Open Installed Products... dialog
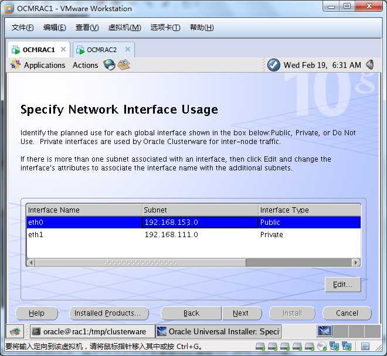This screenshot has width=387, height=356. 109,313
